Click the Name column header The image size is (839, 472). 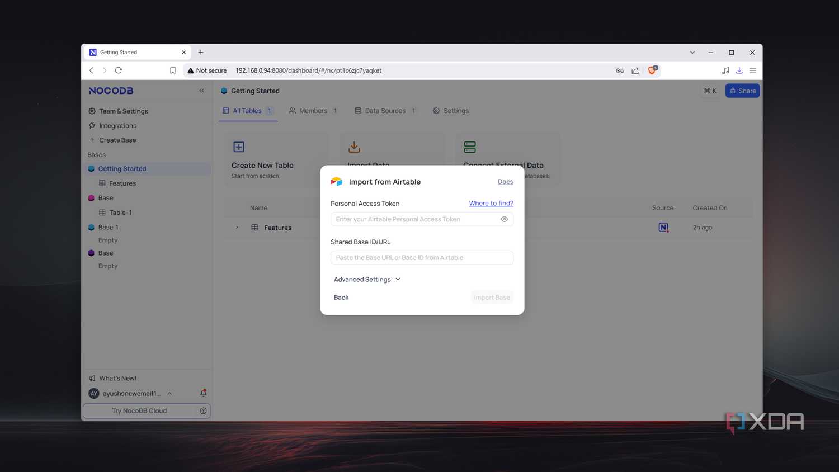pos(258,208)
